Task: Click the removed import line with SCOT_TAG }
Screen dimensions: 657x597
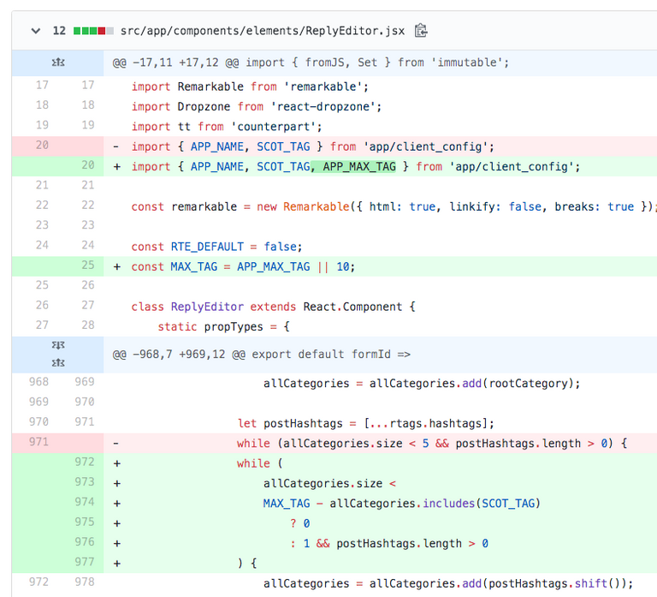Action: point(312,146)
